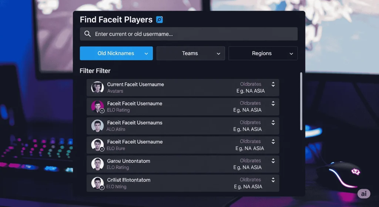379x207 pixels.
Task: Click avatar in the ELO Nting row
Action: pyautogui.click(x=97, y=183)
